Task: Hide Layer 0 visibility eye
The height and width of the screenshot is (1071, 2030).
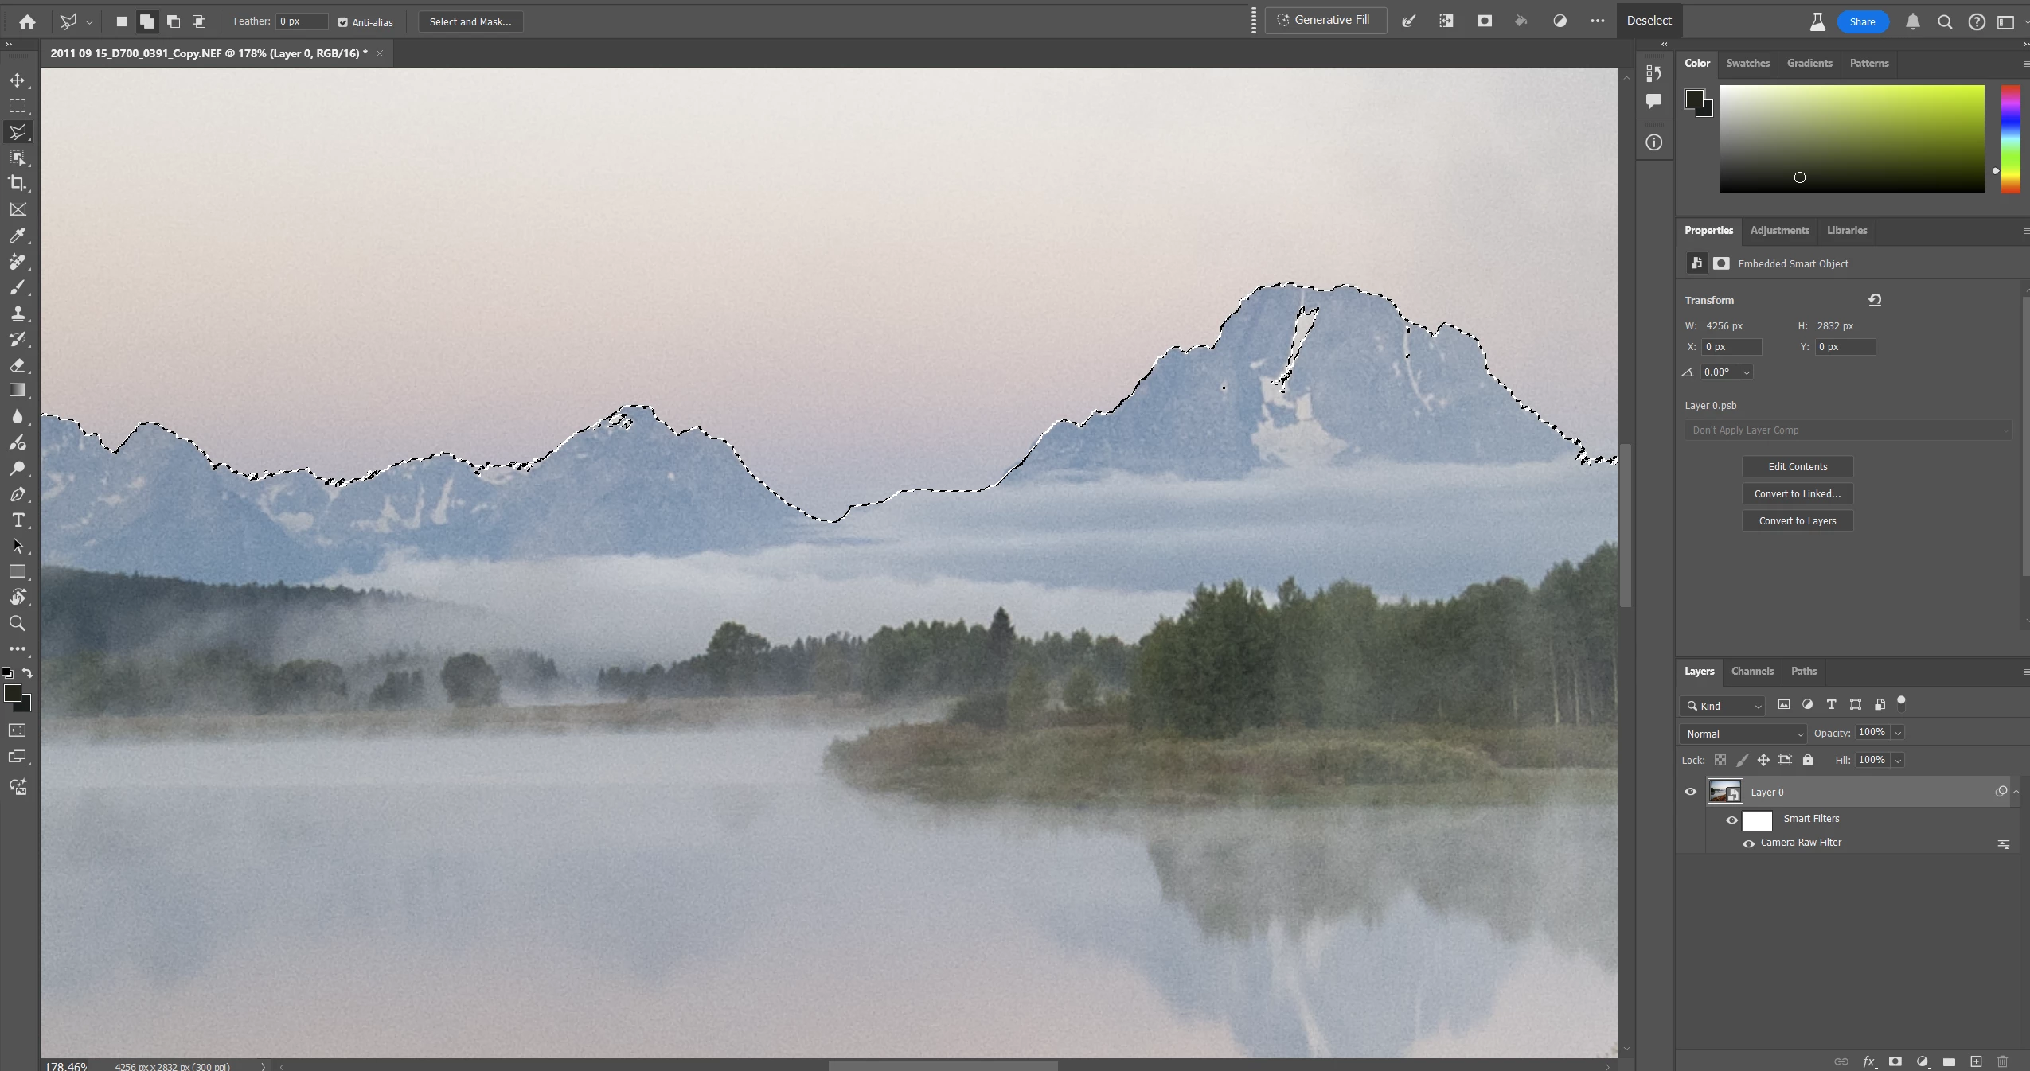Action: 1690,792
